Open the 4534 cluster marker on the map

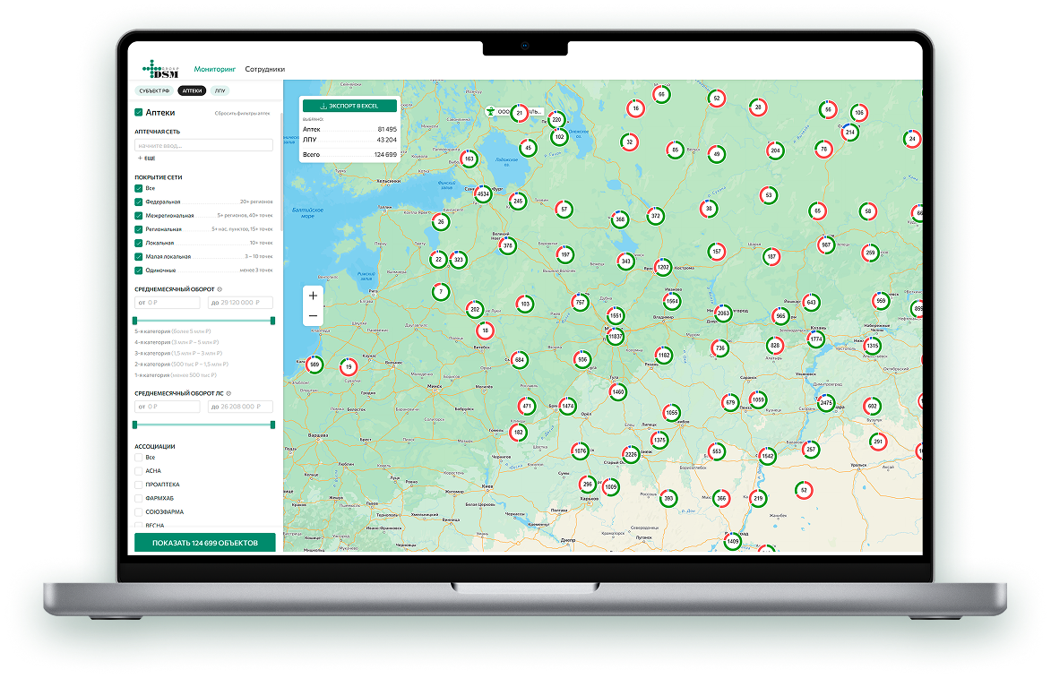[482, 193]
